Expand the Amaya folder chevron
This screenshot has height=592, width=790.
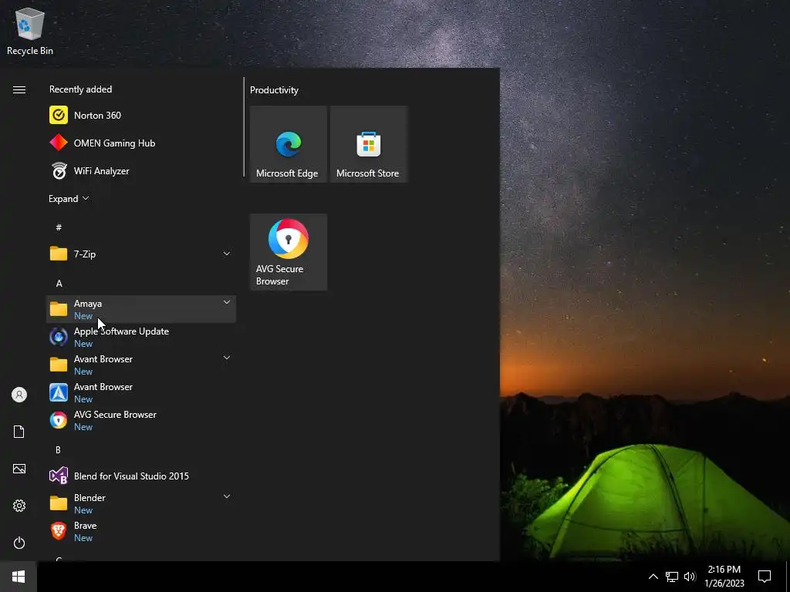[x=227, y=302]
